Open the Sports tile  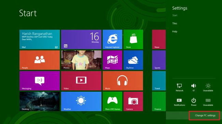pos(159,60)
